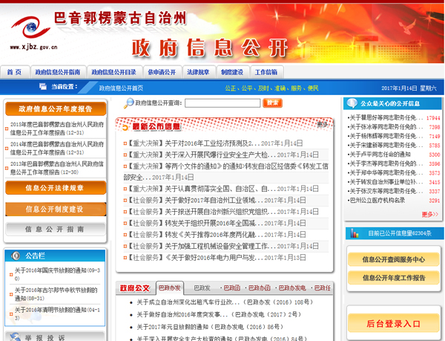Click the 最新公布信息 header icon

pyautogui.click(x=127, y=126)
